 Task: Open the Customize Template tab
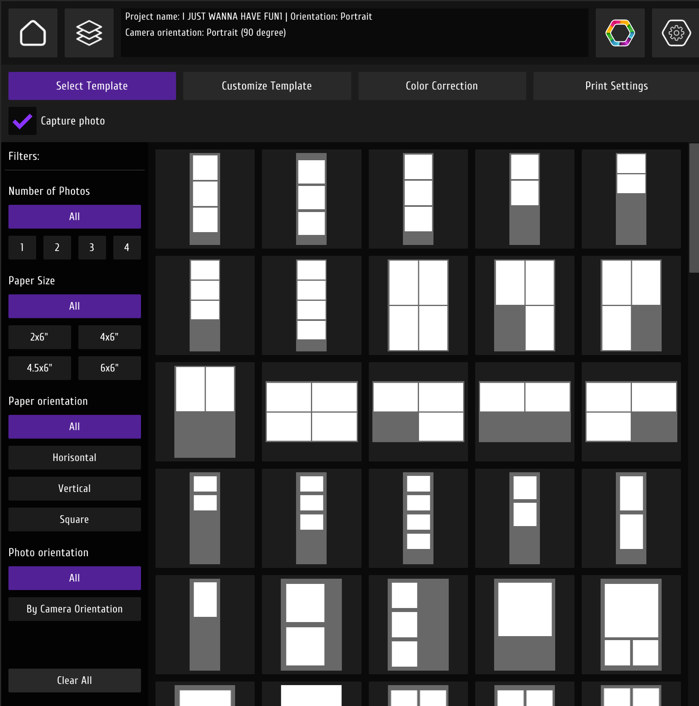pyautogui.click(x=267, y=86)
